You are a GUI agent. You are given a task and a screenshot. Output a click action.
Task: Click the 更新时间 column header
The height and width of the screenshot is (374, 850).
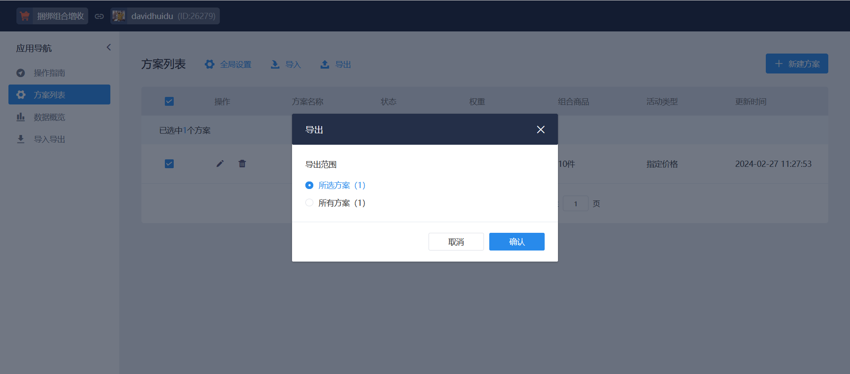click(751, 101)
